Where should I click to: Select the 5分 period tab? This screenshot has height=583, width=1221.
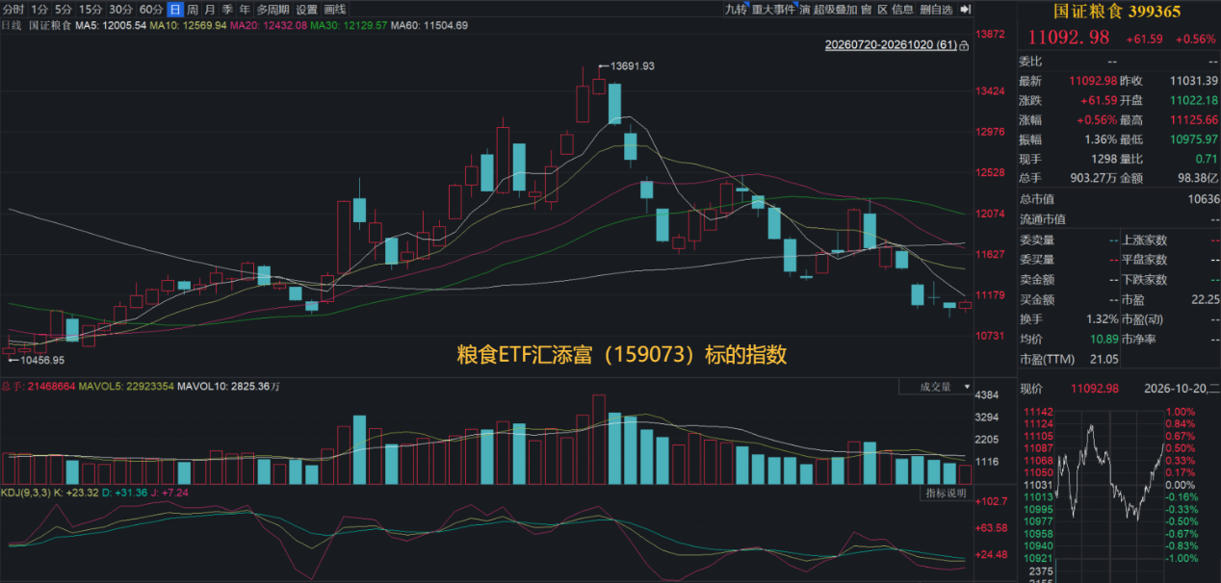64,10
